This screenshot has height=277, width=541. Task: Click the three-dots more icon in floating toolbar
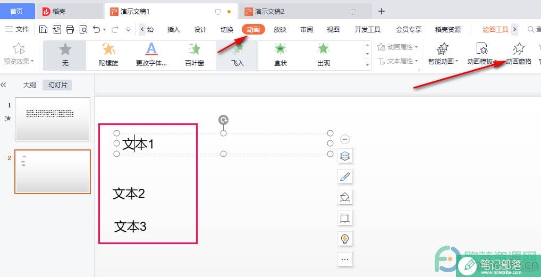(x=345, y=259)
